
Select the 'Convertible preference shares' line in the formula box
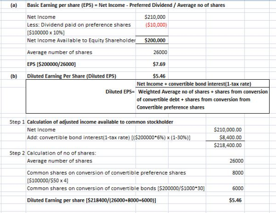click(x=171, y=107)
